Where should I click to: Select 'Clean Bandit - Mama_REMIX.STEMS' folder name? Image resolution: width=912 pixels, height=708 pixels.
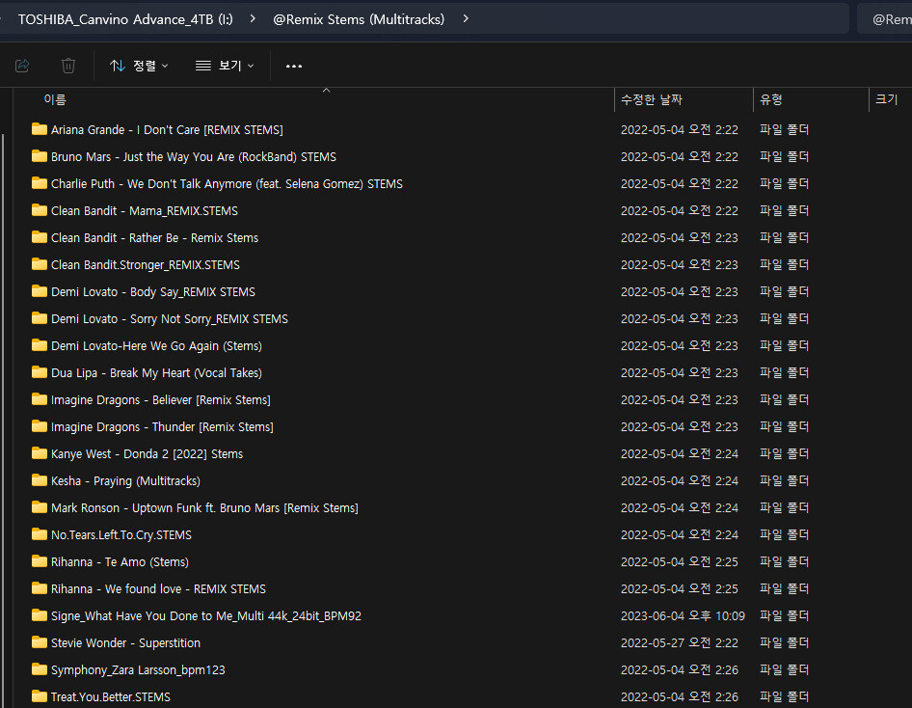point(145,211)
